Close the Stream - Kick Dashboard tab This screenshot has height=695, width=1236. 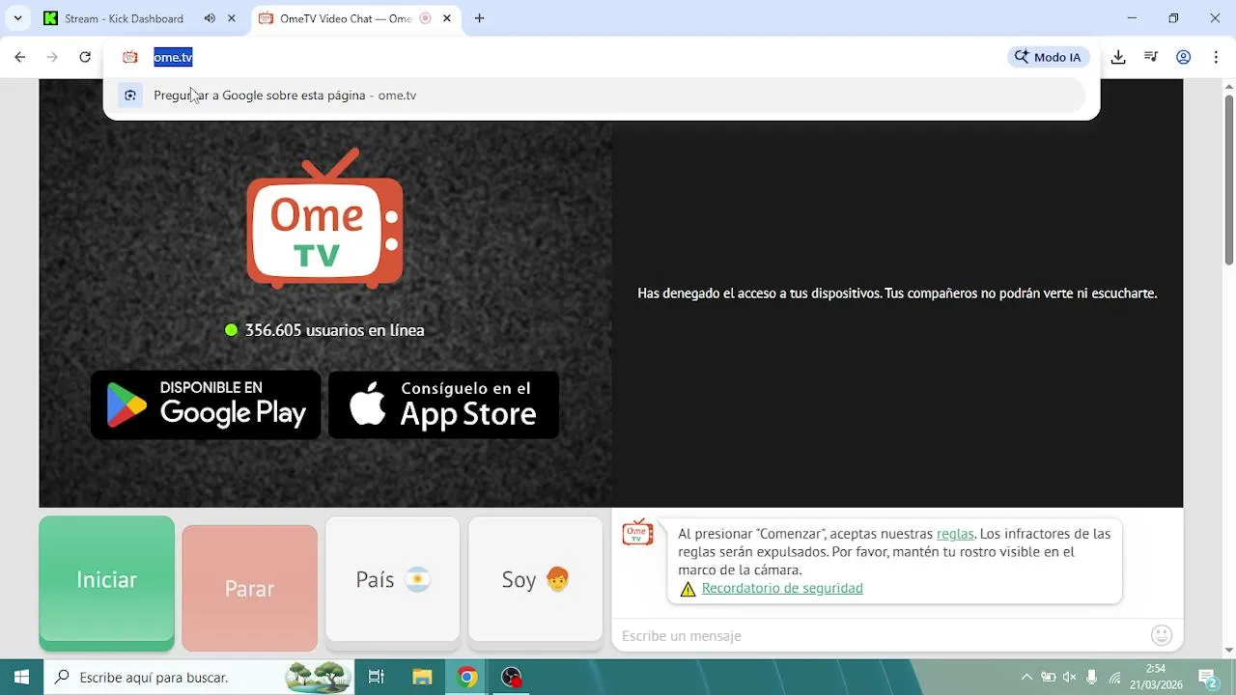point(232,18)
